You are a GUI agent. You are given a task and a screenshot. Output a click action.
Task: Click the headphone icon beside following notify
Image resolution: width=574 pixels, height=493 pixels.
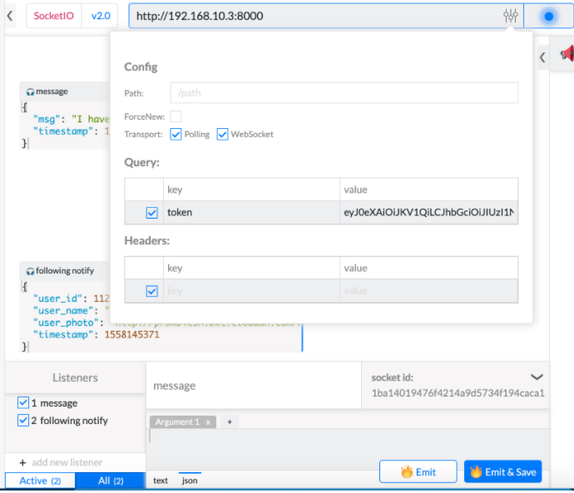[30, 271]
